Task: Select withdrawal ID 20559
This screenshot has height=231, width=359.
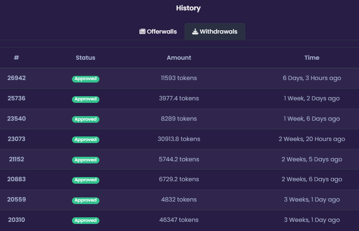Action: [x=17, y=199]
